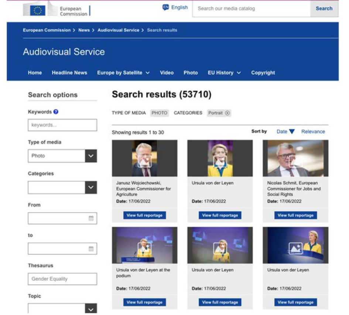Open the Video menu item
349x315 pixels.
coord(167,73)
